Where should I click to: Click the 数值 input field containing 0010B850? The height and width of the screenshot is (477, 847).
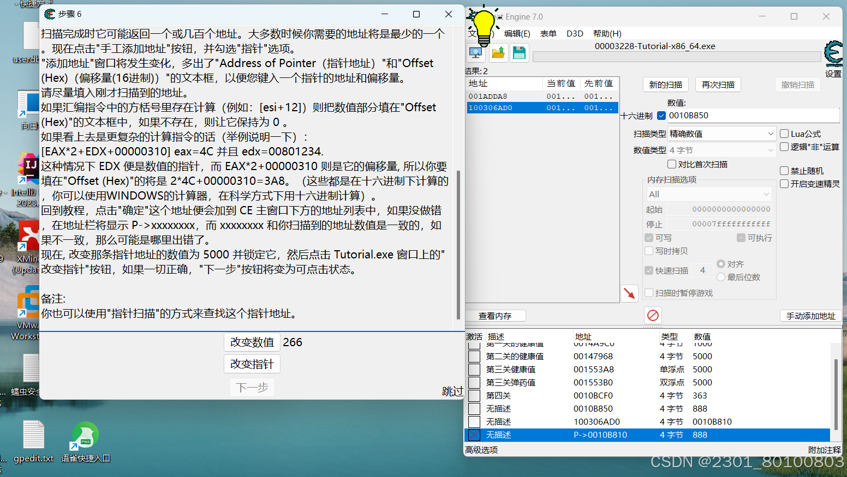(x=753, y=116)
